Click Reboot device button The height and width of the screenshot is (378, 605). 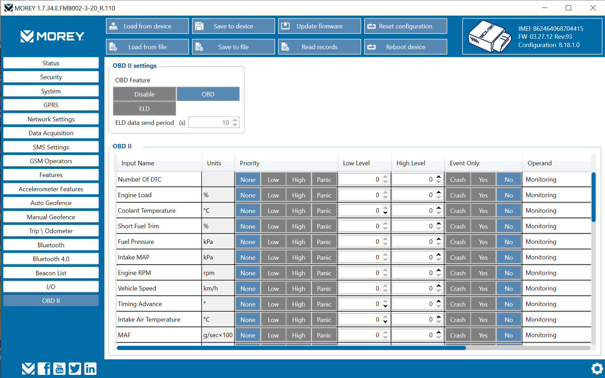pos(406,47)
